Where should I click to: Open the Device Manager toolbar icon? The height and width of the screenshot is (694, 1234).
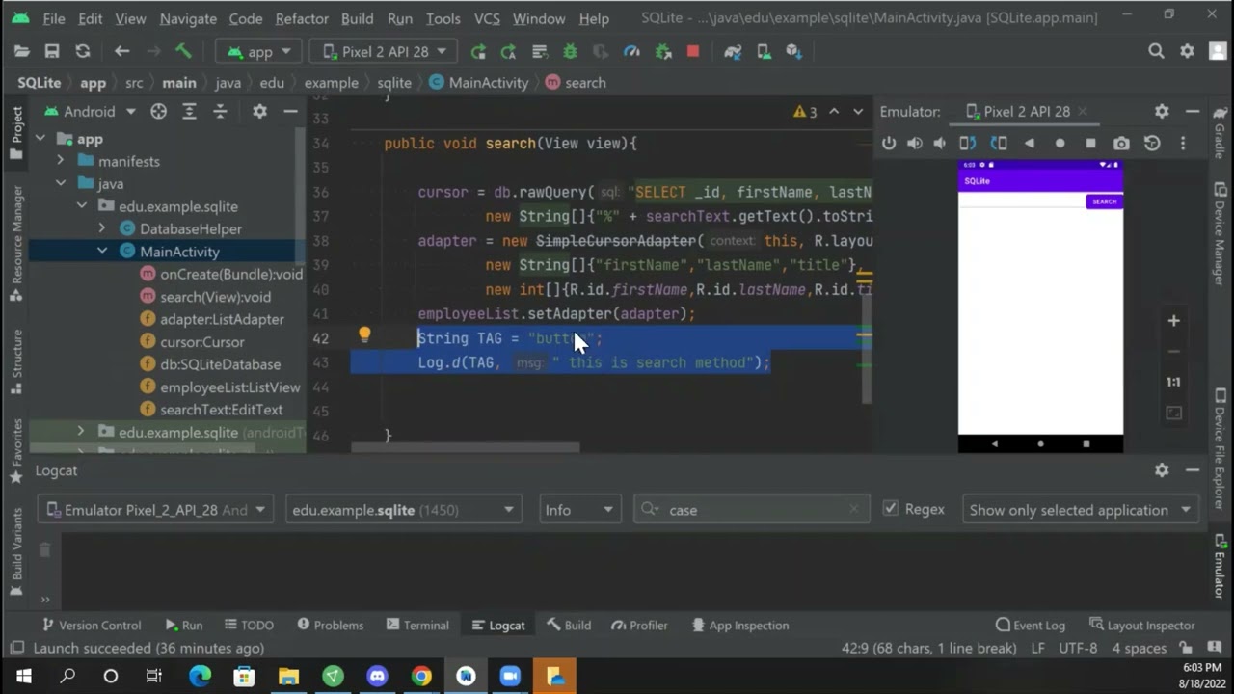point(764,52)
